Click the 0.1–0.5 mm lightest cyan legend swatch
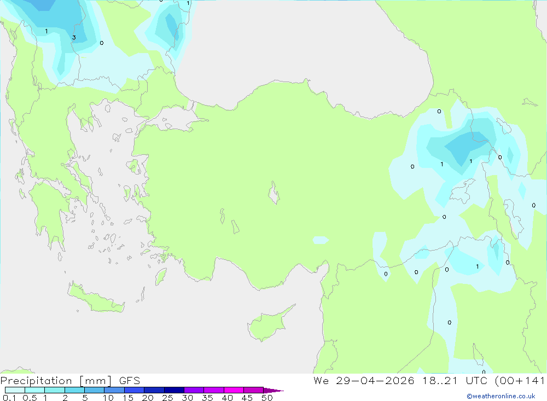Viewport: 547px width, 401px height. pos(15,390)
